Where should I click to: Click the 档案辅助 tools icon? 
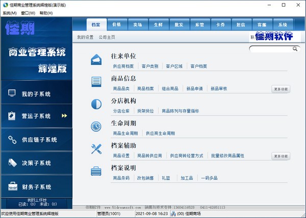96,149
